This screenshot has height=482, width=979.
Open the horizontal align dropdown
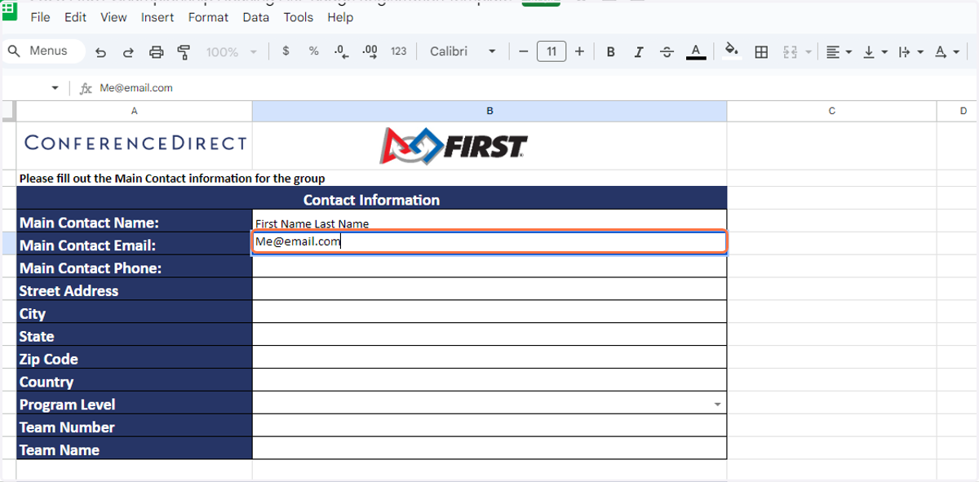[x=839, y=52]
